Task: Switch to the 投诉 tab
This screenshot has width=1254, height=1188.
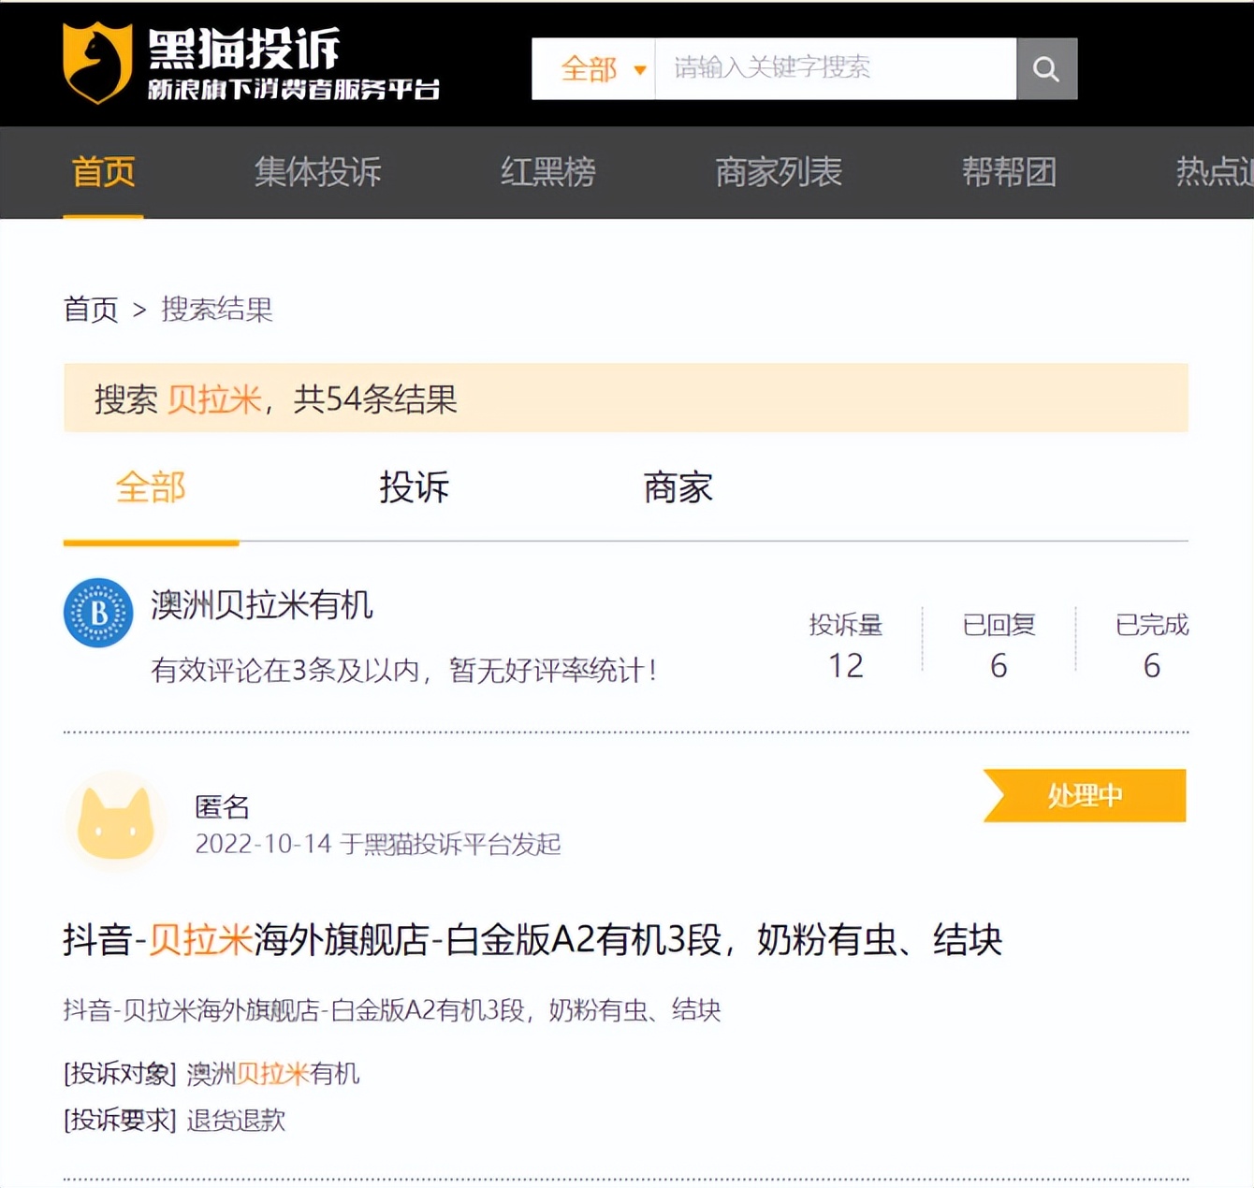Action: click(413, 487)
